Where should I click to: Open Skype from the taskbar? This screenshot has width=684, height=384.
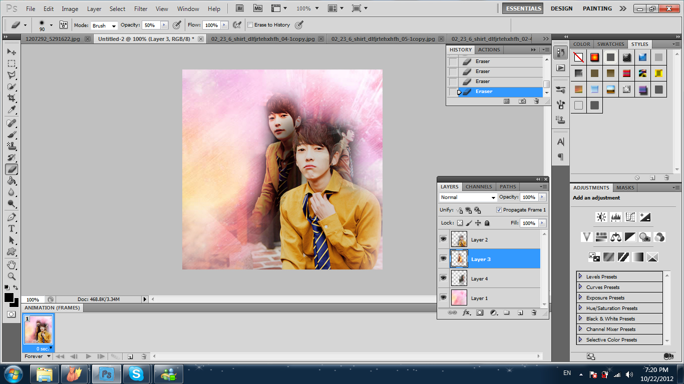coord(136,373)
